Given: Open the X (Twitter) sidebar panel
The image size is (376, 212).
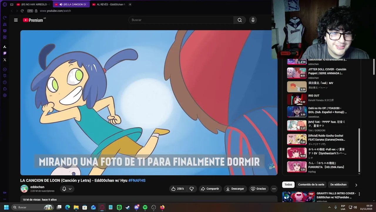Looking at the screenshot, I should point(5,60).
